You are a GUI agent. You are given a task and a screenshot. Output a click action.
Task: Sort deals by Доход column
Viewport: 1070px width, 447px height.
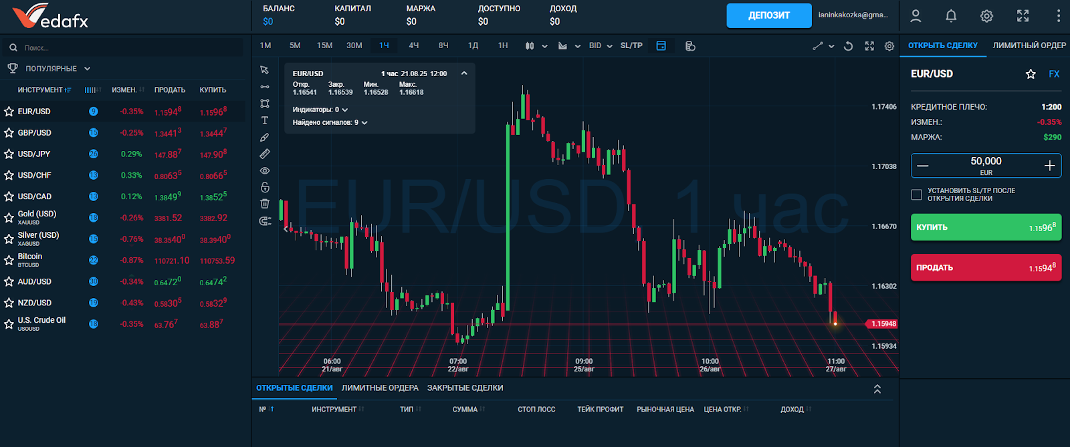[x=796, y=410]
